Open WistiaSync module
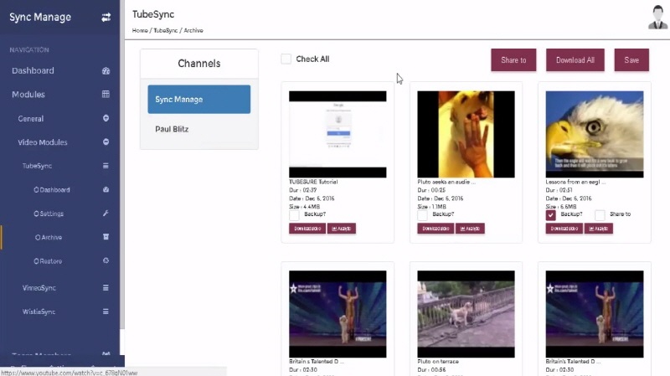Viewport: 670px width, 376px height. click(x=39, y=312)
